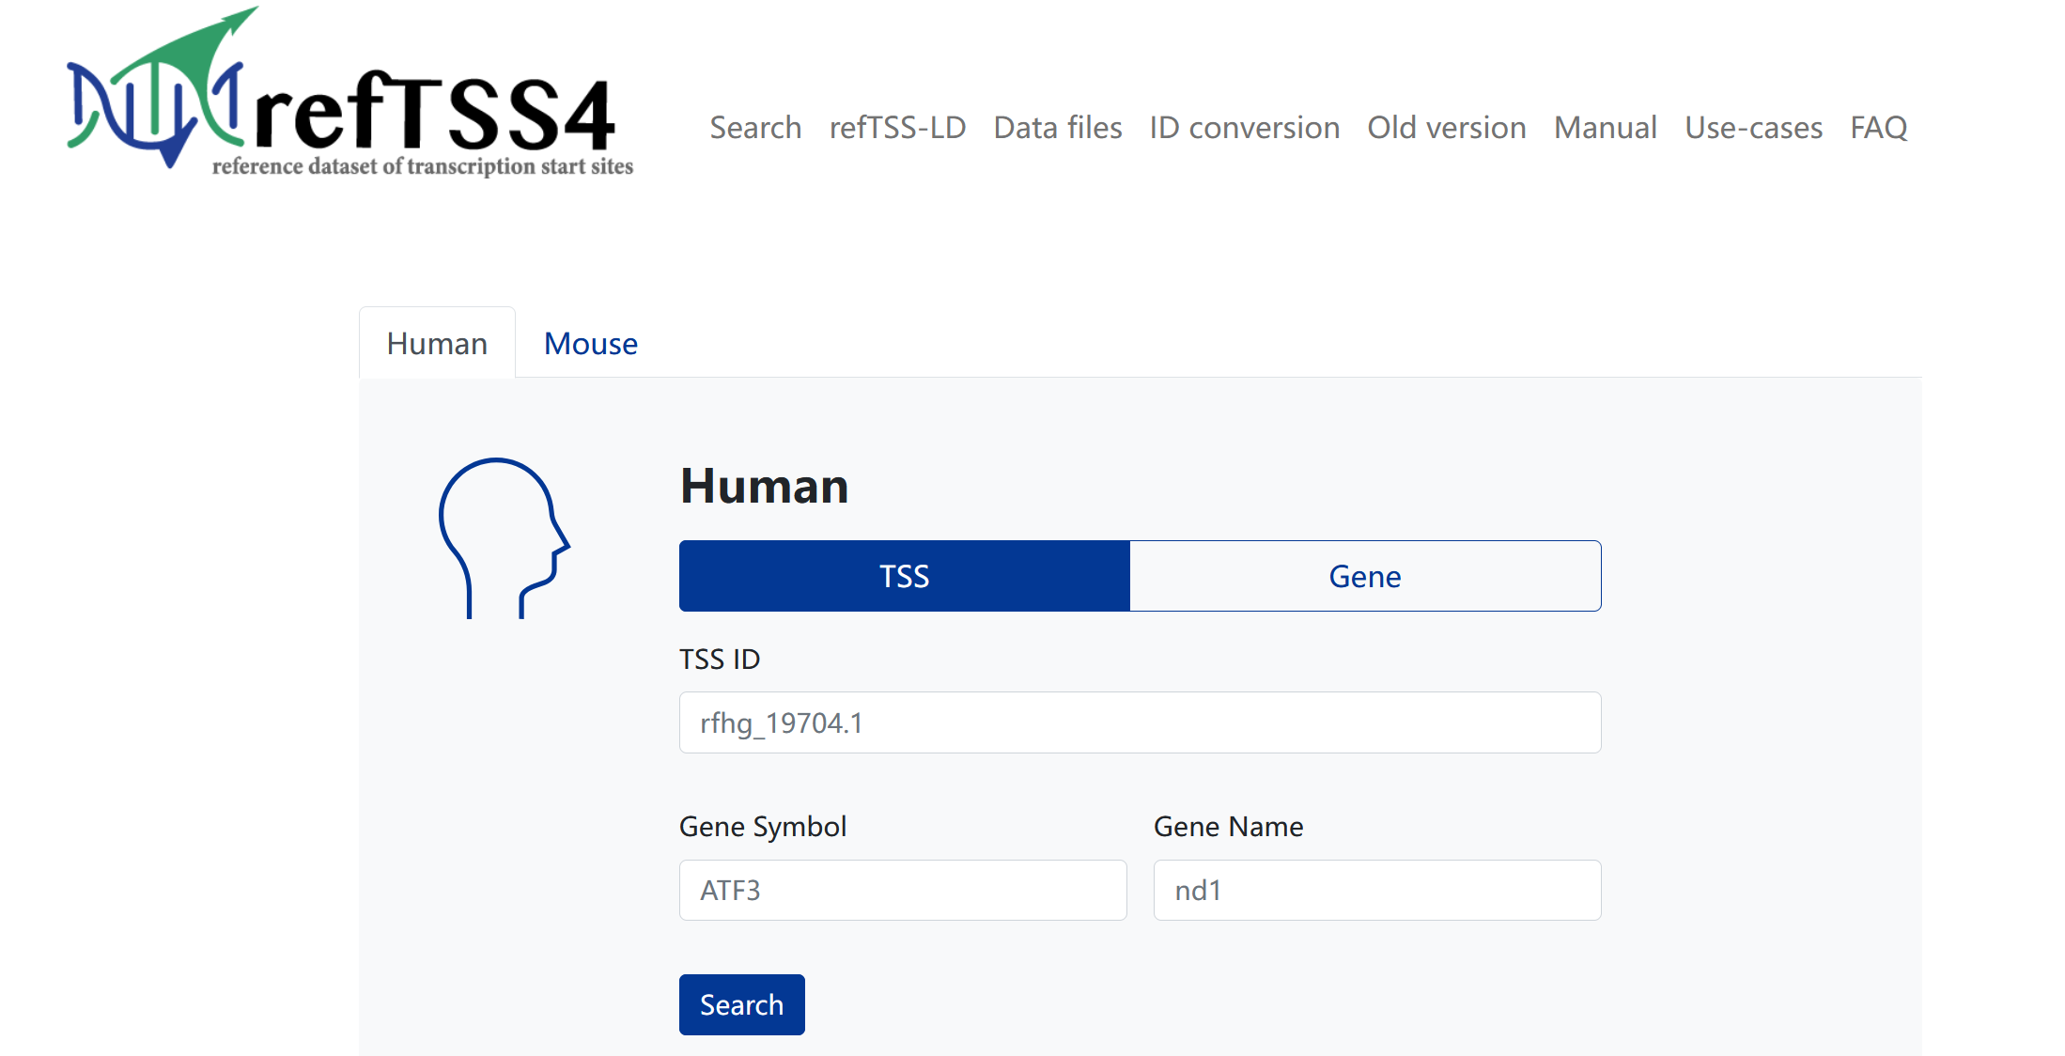The width and height of the screenshot is (2065, 1056).
Task: Click the logo tagline text
Action: [x=423, y=167]
